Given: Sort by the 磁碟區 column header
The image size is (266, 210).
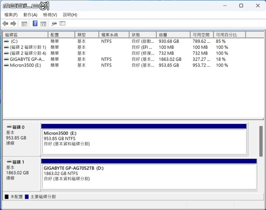Looking at the screenshot, I should [26, 35].
